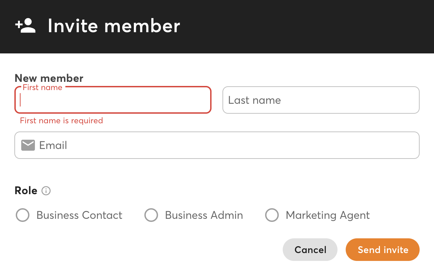Click the "Business Contact" label text
The height and width of the screenshot is (276, 434).
coord(79,215)
